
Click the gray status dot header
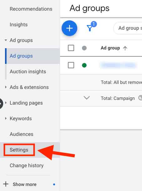84,48
